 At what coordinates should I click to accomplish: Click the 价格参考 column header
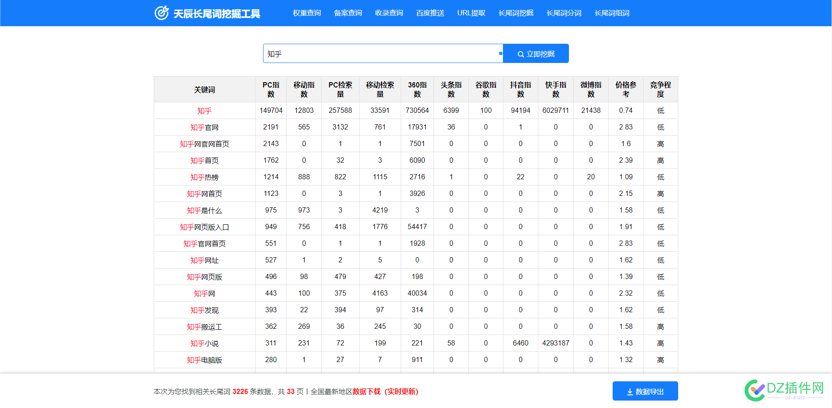click(626, 90)
